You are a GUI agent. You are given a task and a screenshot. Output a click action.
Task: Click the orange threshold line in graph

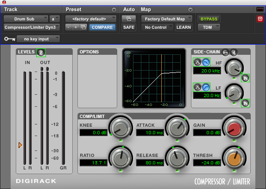click(161, 78)
